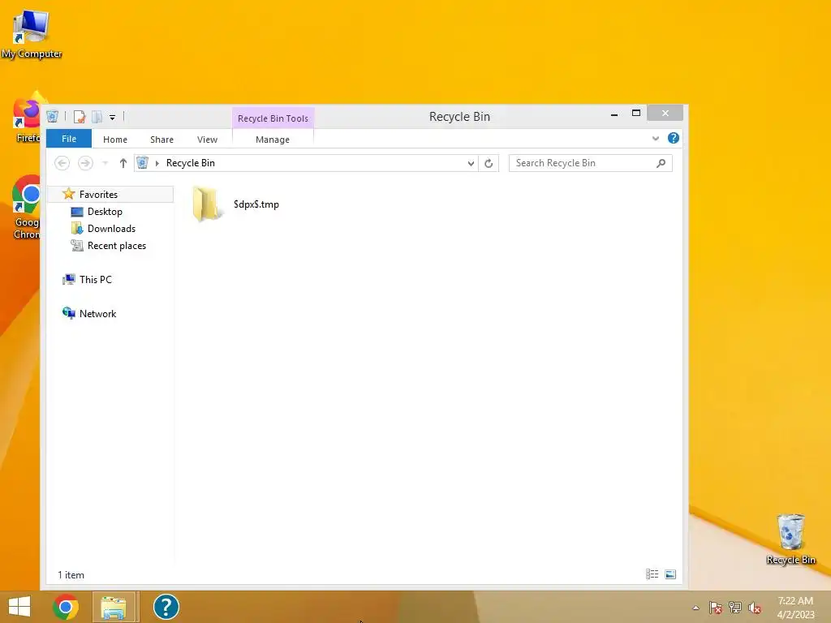
Task: Switch to large icons view layout
Action: click(670, 574)
